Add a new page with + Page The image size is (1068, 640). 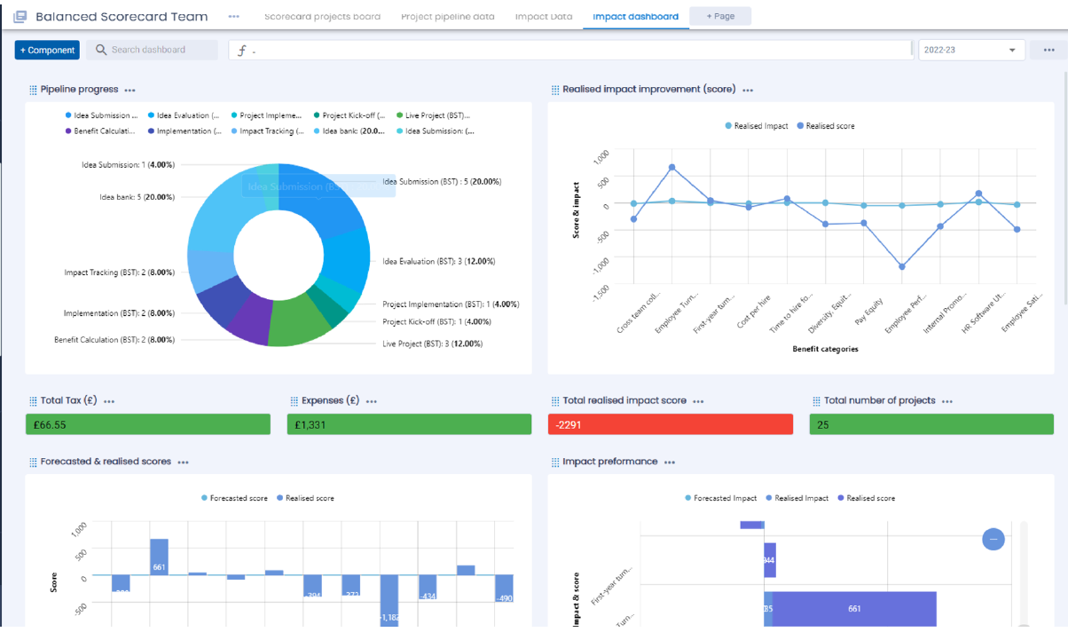click(x=720, y=16)
